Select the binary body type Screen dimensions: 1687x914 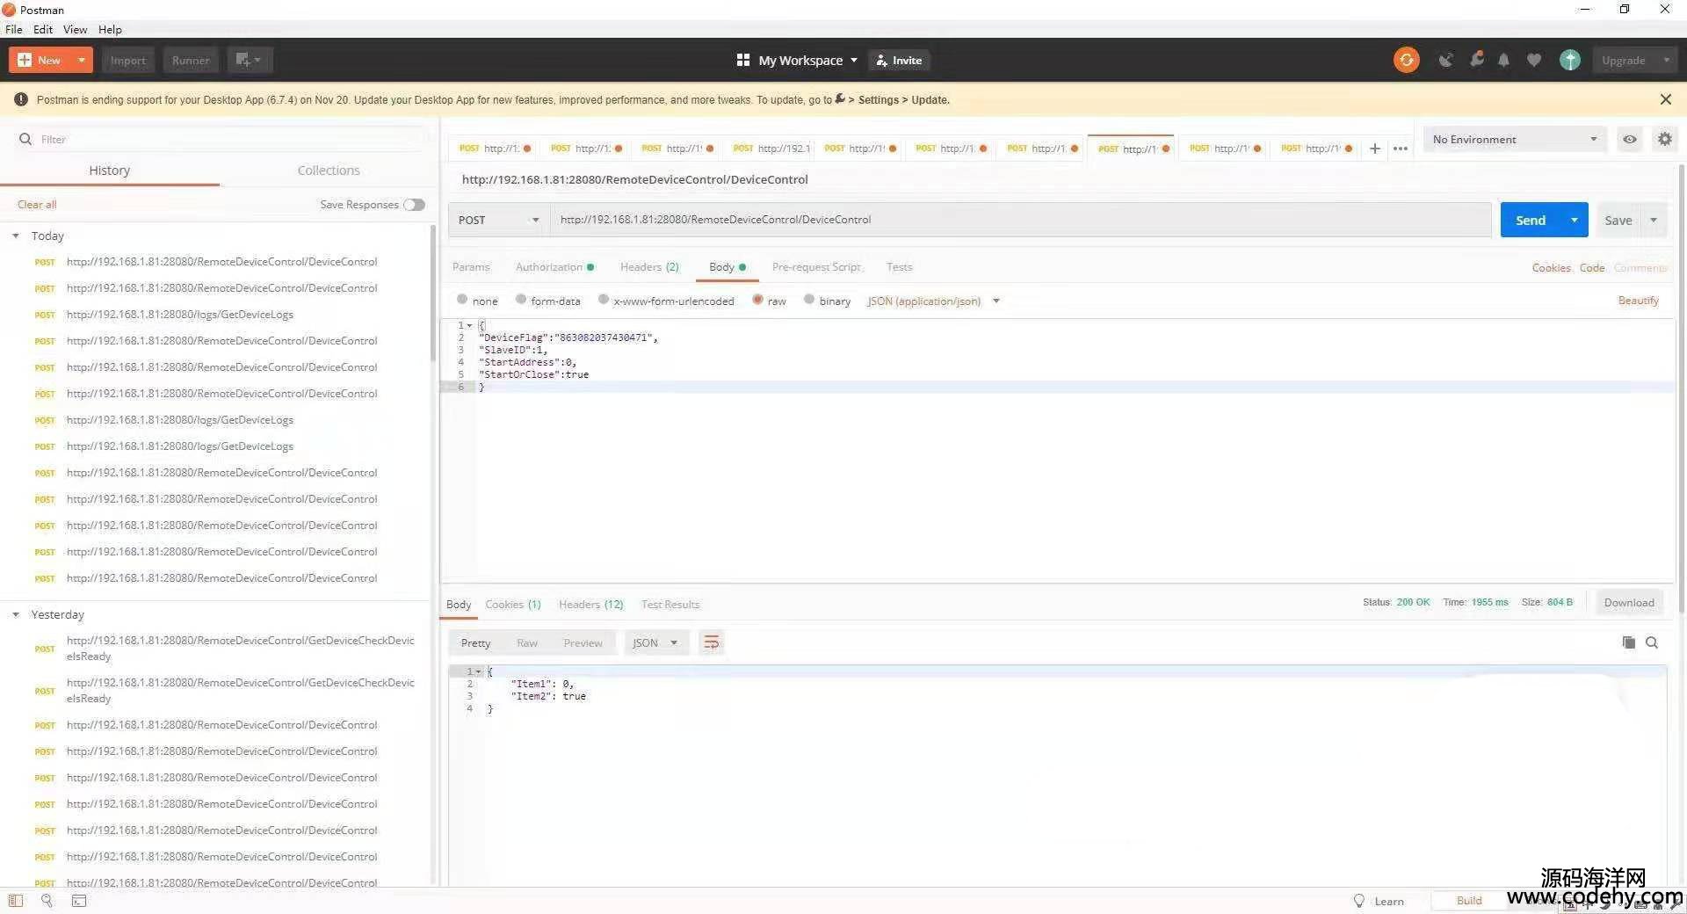[x=809, y=300]
